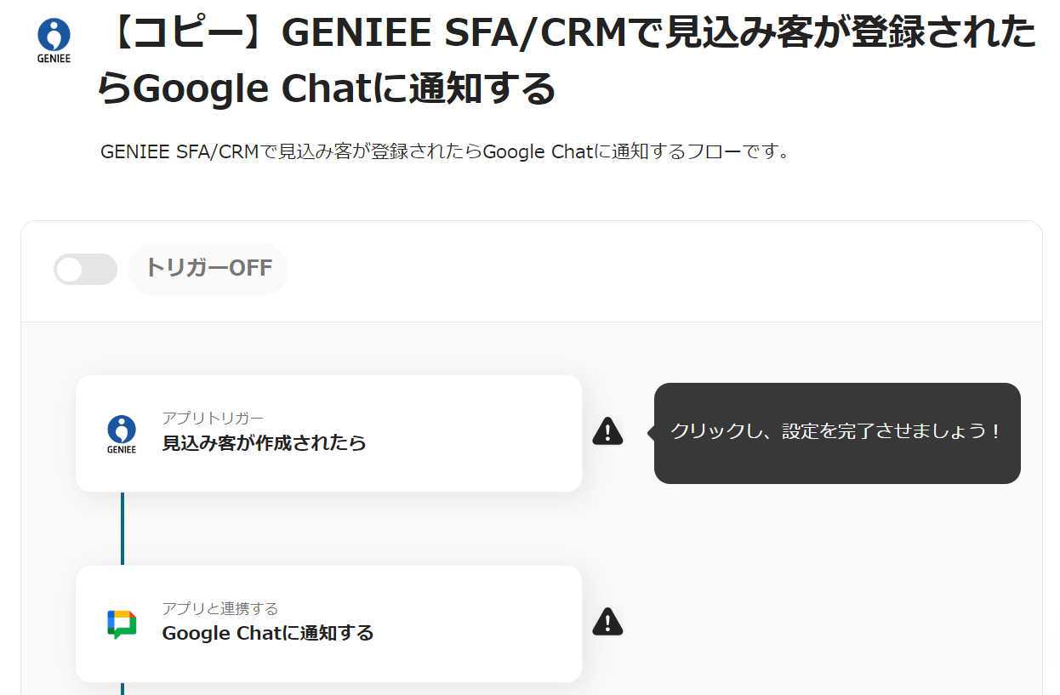Image resolution: width=1060 pixels, height=695 pixels.
Task: Click the GENIEE icon in the trigger step
Action: coord(122,433)
